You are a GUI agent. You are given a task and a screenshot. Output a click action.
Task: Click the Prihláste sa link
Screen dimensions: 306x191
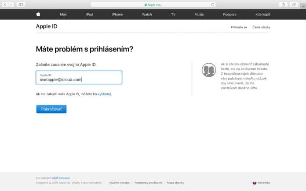coord(239,27)
